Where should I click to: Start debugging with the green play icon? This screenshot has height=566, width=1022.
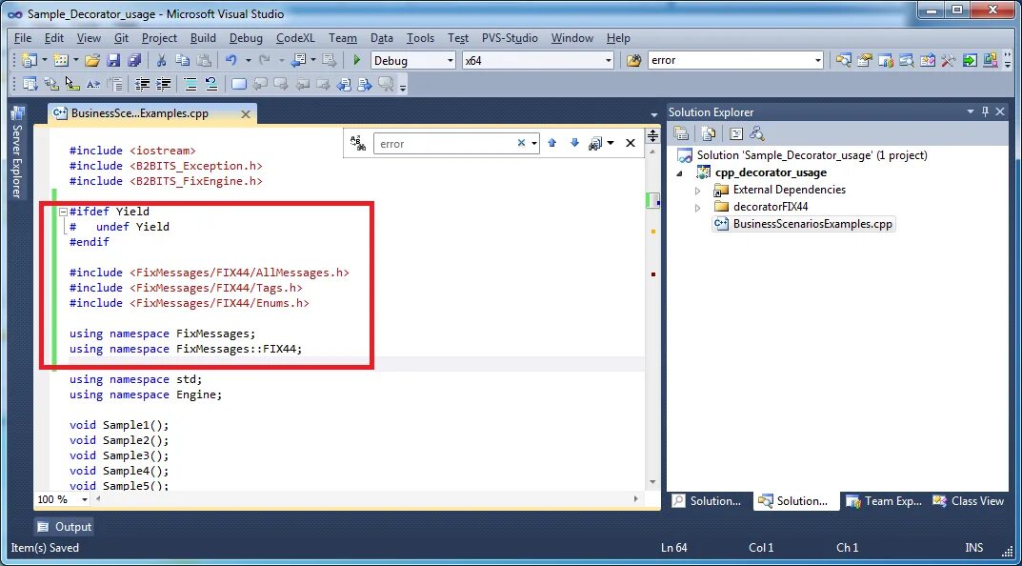pos(356,61)
